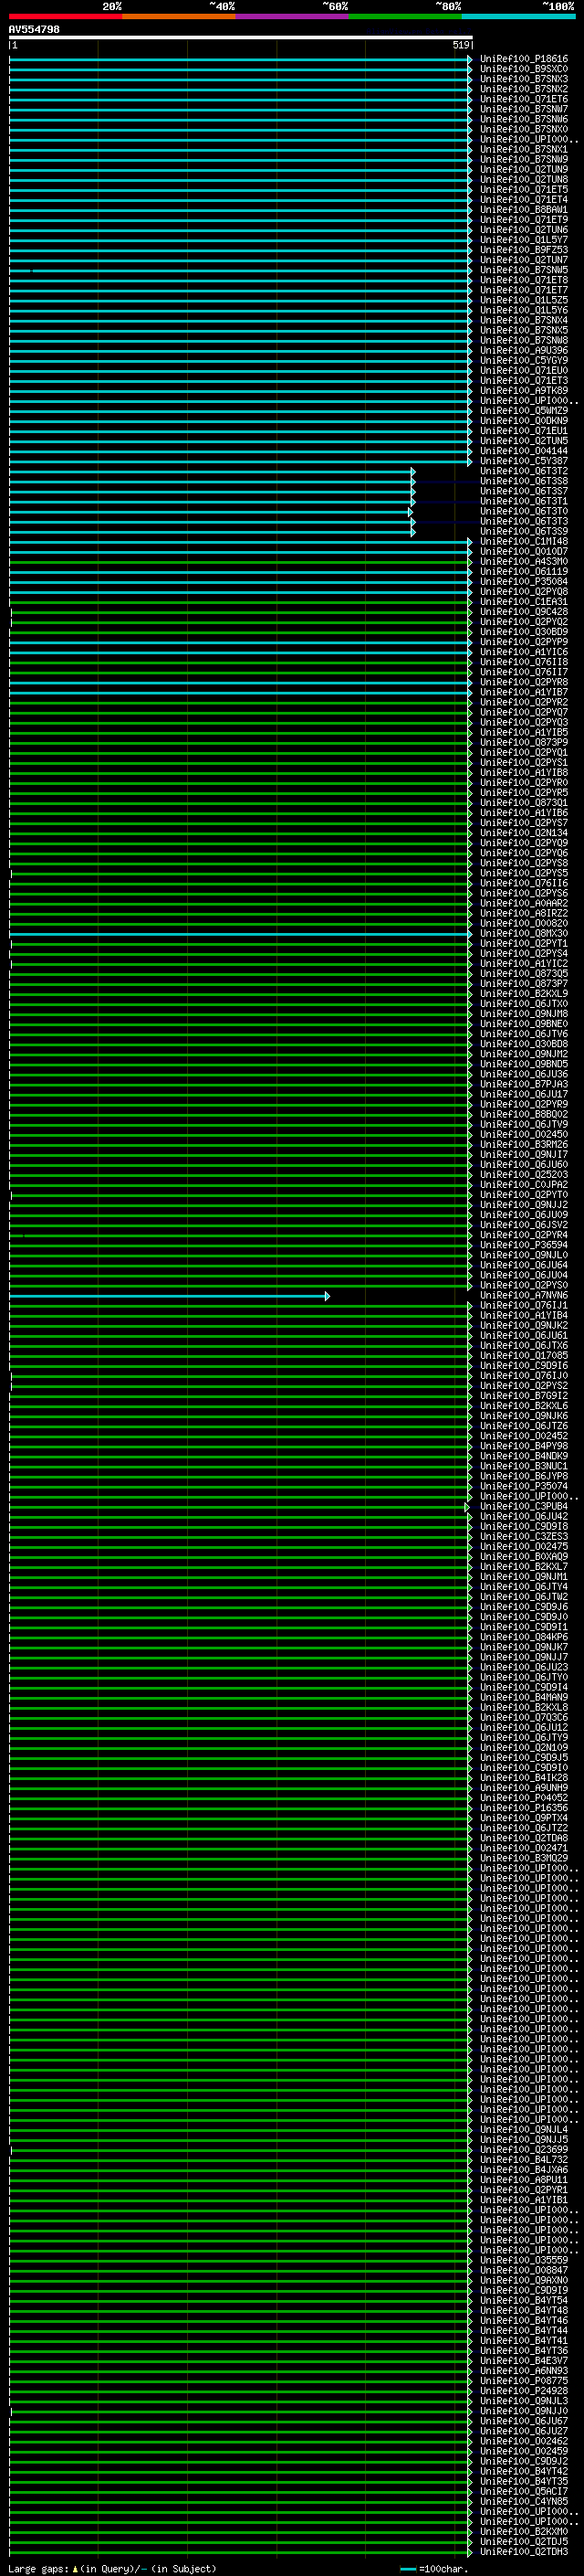Open hit UniRef100_P04052
Screen dimensions: 584x2576
(524, 1798)
